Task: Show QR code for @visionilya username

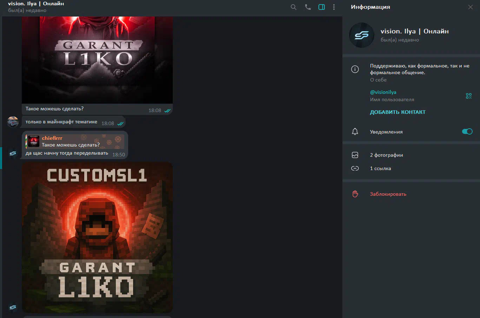Action: coord(469,96)
